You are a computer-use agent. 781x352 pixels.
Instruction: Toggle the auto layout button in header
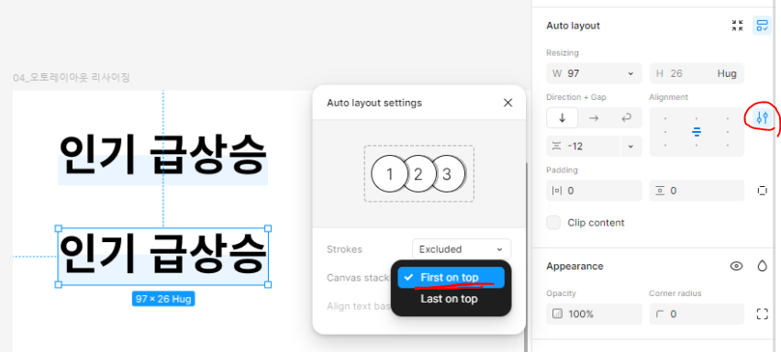pos(762,26)
